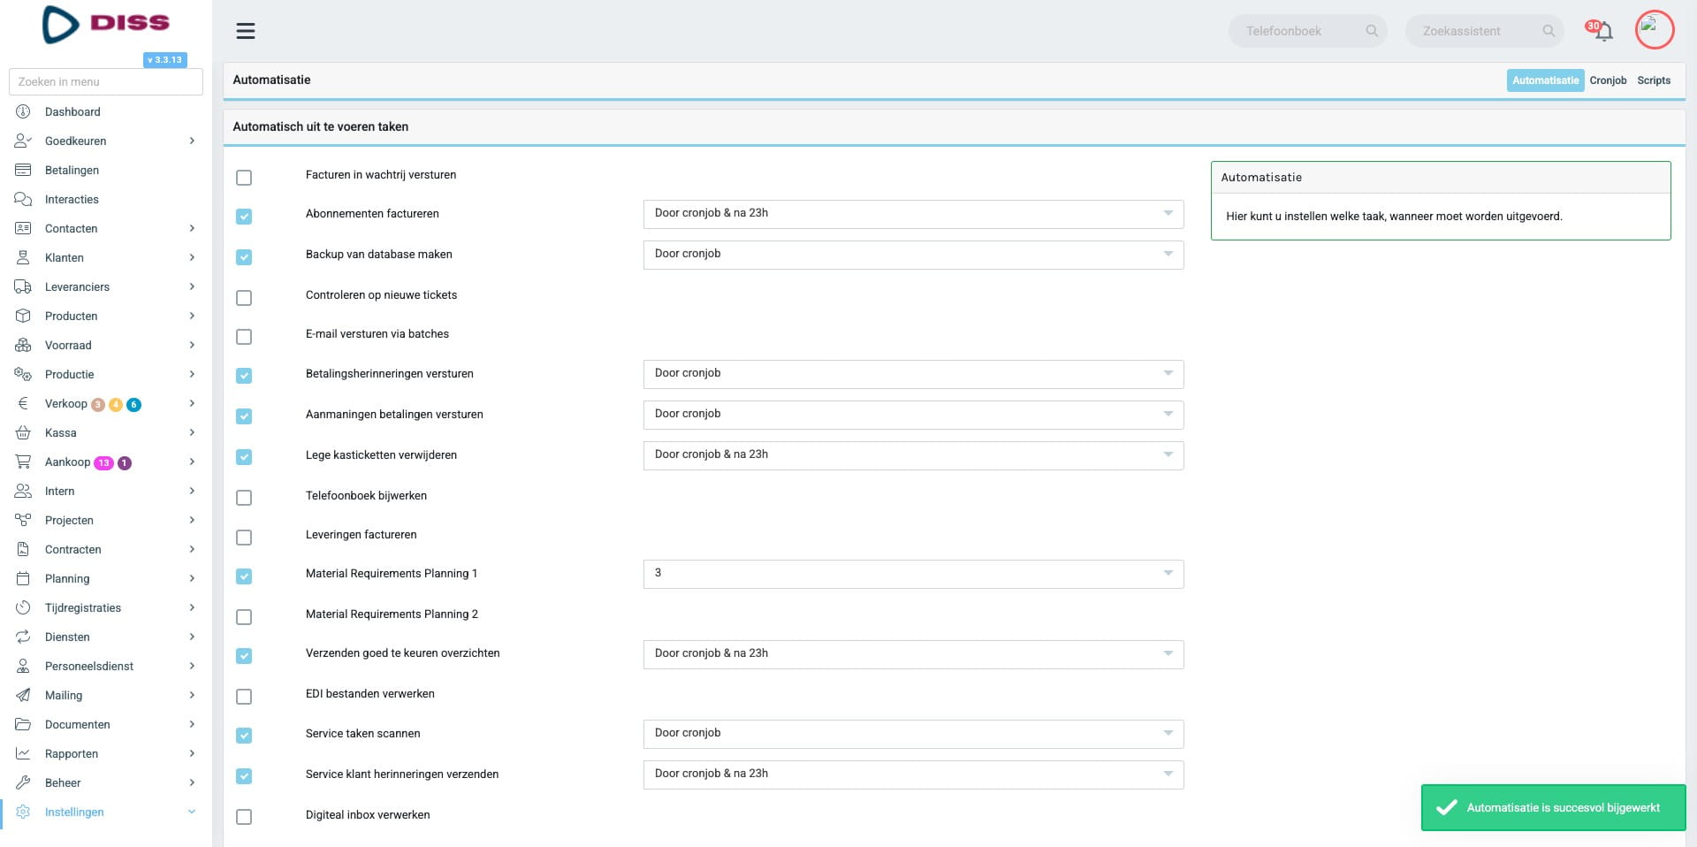Click the Klanten person icon

[23, 257]
